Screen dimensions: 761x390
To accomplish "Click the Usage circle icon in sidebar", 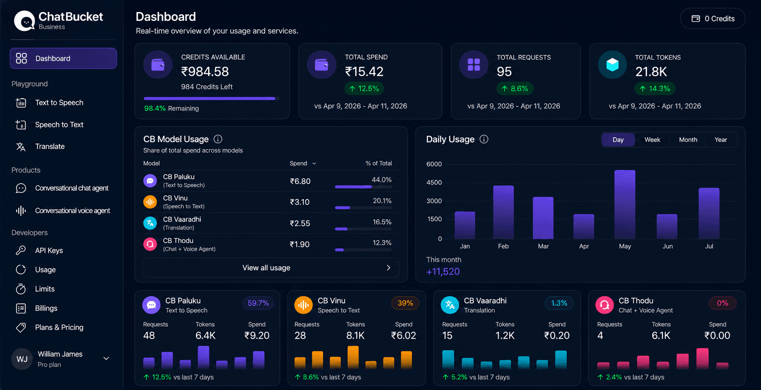I will 21,269.
